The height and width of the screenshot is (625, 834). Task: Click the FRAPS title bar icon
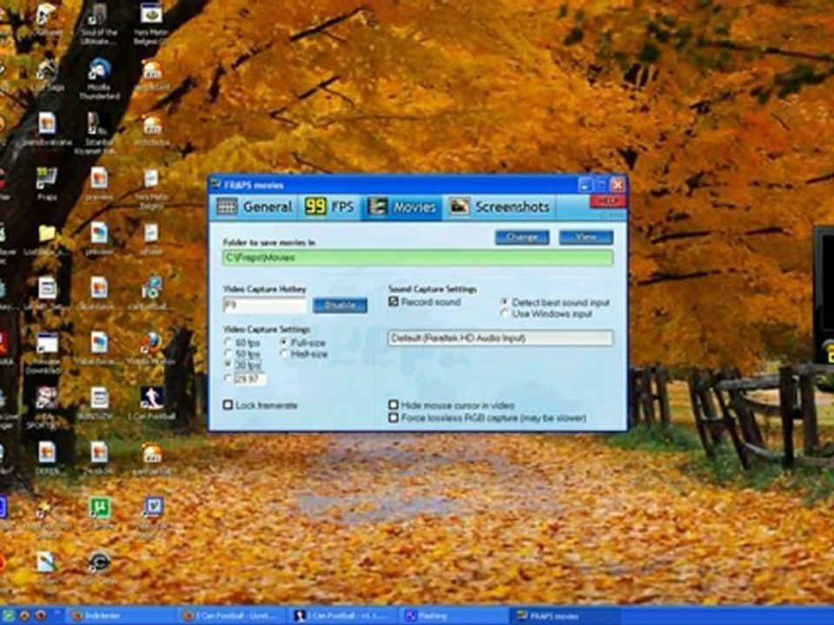click(216, 184)
